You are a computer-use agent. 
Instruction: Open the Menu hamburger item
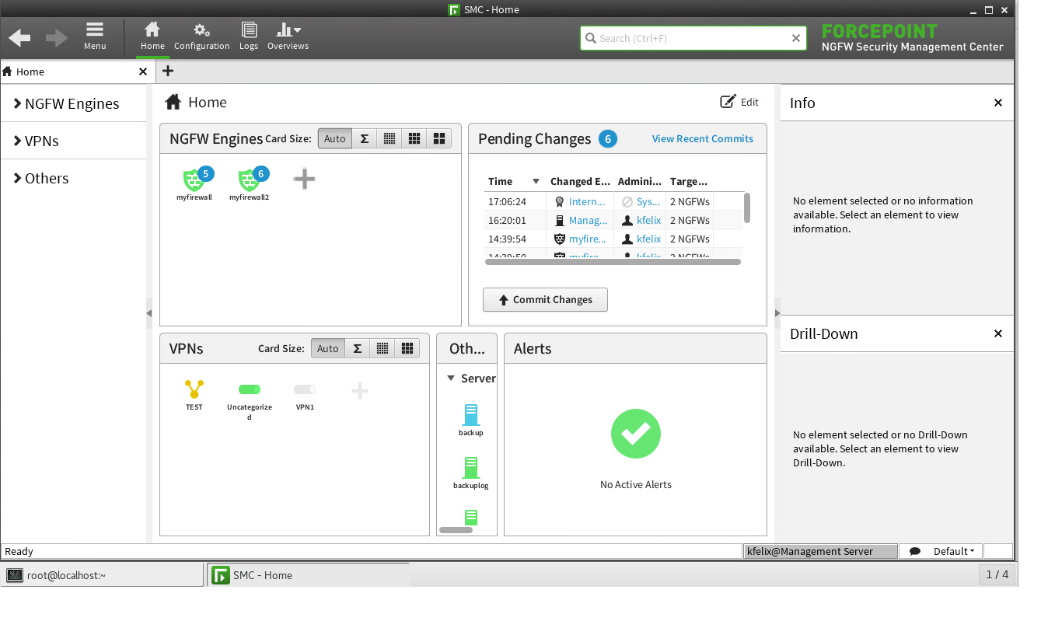tap(95, 35)
